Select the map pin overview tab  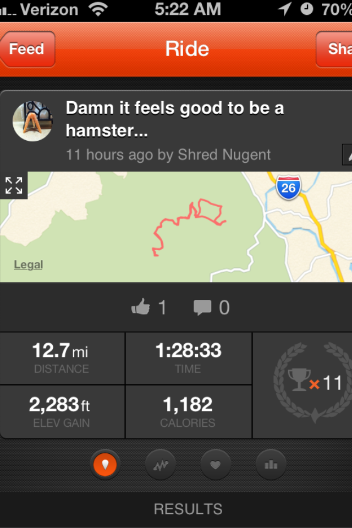coord(105,465)
